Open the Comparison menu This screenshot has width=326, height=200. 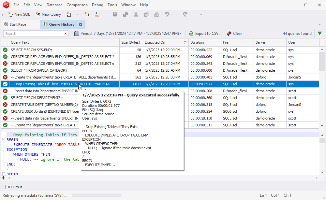point(77,5)
